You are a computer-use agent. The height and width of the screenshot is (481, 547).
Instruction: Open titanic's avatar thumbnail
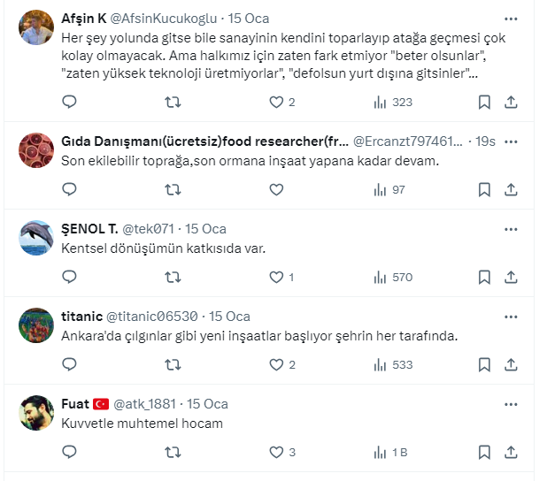pos(36,324)
